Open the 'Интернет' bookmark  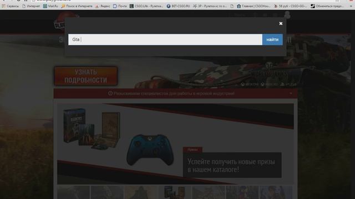coord(31,6)
